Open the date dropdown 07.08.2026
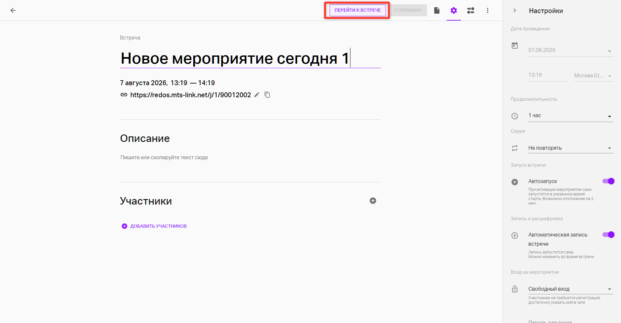The height and width of the screenshot is (323, 621). pyautogui.click(x=571, y=50)
